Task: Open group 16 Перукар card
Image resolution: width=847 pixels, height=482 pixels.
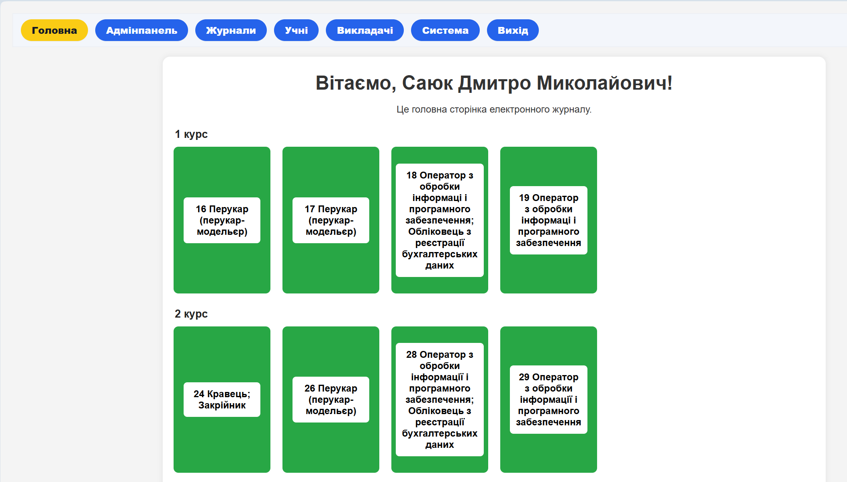Action: (222, 220)
